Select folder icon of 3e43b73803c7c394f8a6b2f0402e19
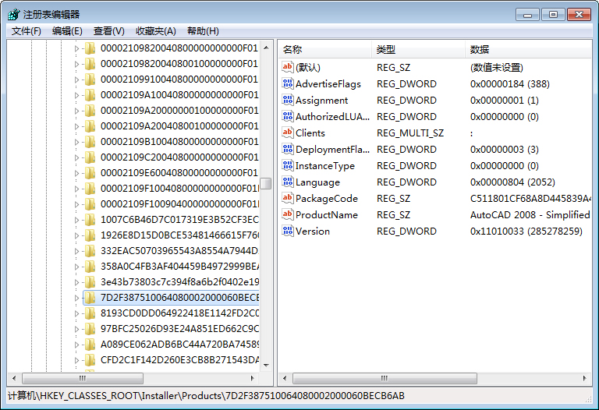Viewport: 599px width, 410px height. pyautogui.click(x=90, y=282)
